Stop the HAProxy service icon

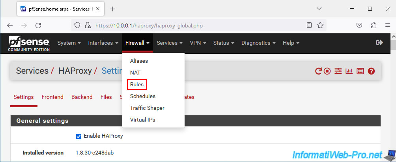(327, 71)
